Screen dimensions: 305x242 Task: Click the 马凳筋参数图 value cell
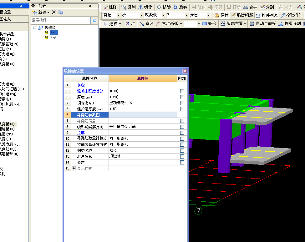(143, 115)
